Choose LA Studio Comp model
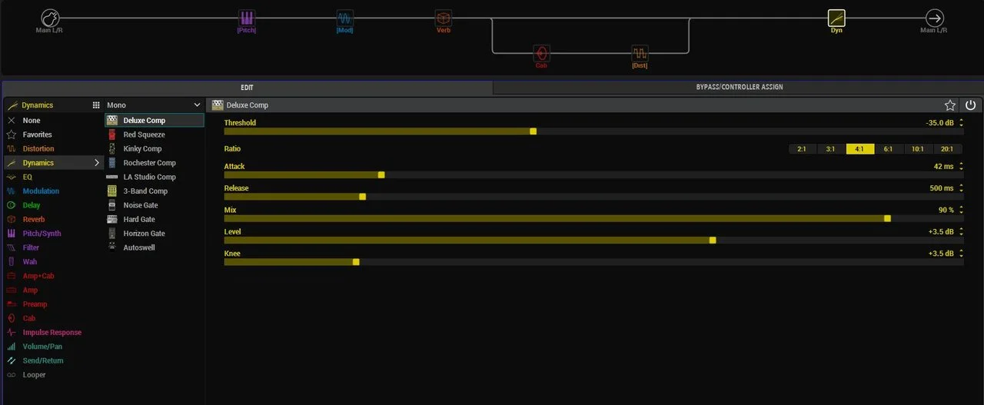 (149, 178)
